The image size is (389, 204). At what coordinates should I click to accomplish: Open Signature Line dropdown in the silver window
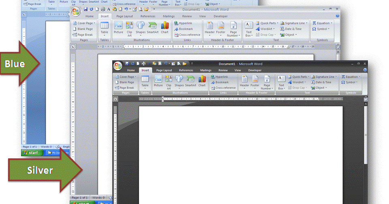[295, 23]
